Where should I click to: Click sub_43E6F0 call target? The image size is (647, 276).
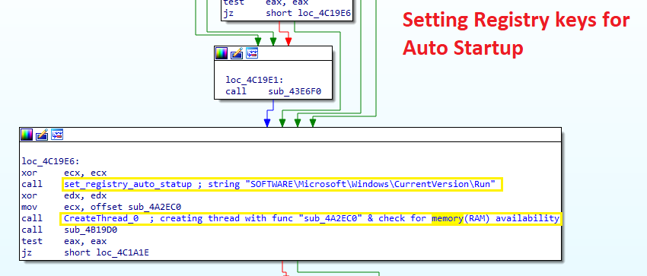(x=295, y=91)
